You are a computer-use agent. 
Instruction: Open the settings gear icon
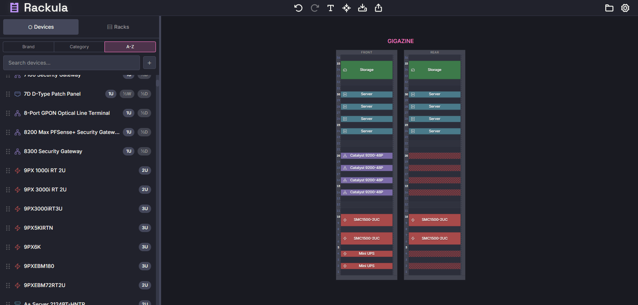tap(625, 8)
